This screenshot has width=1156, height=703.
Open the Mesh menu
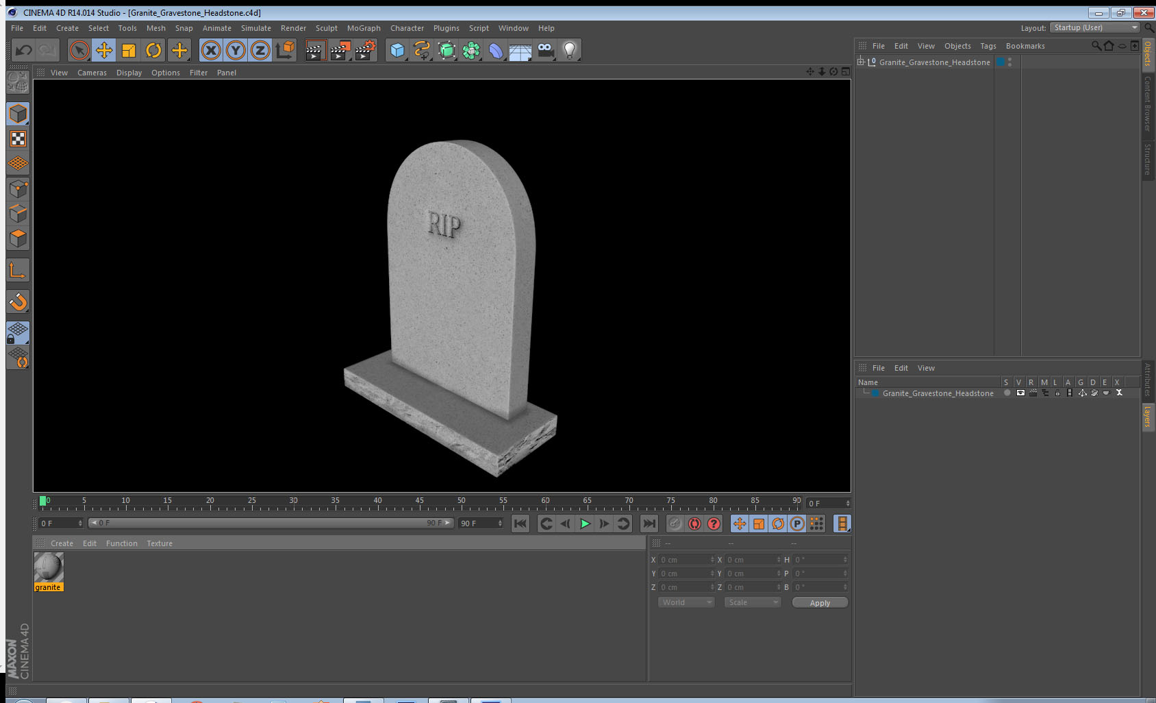point(155,28)
